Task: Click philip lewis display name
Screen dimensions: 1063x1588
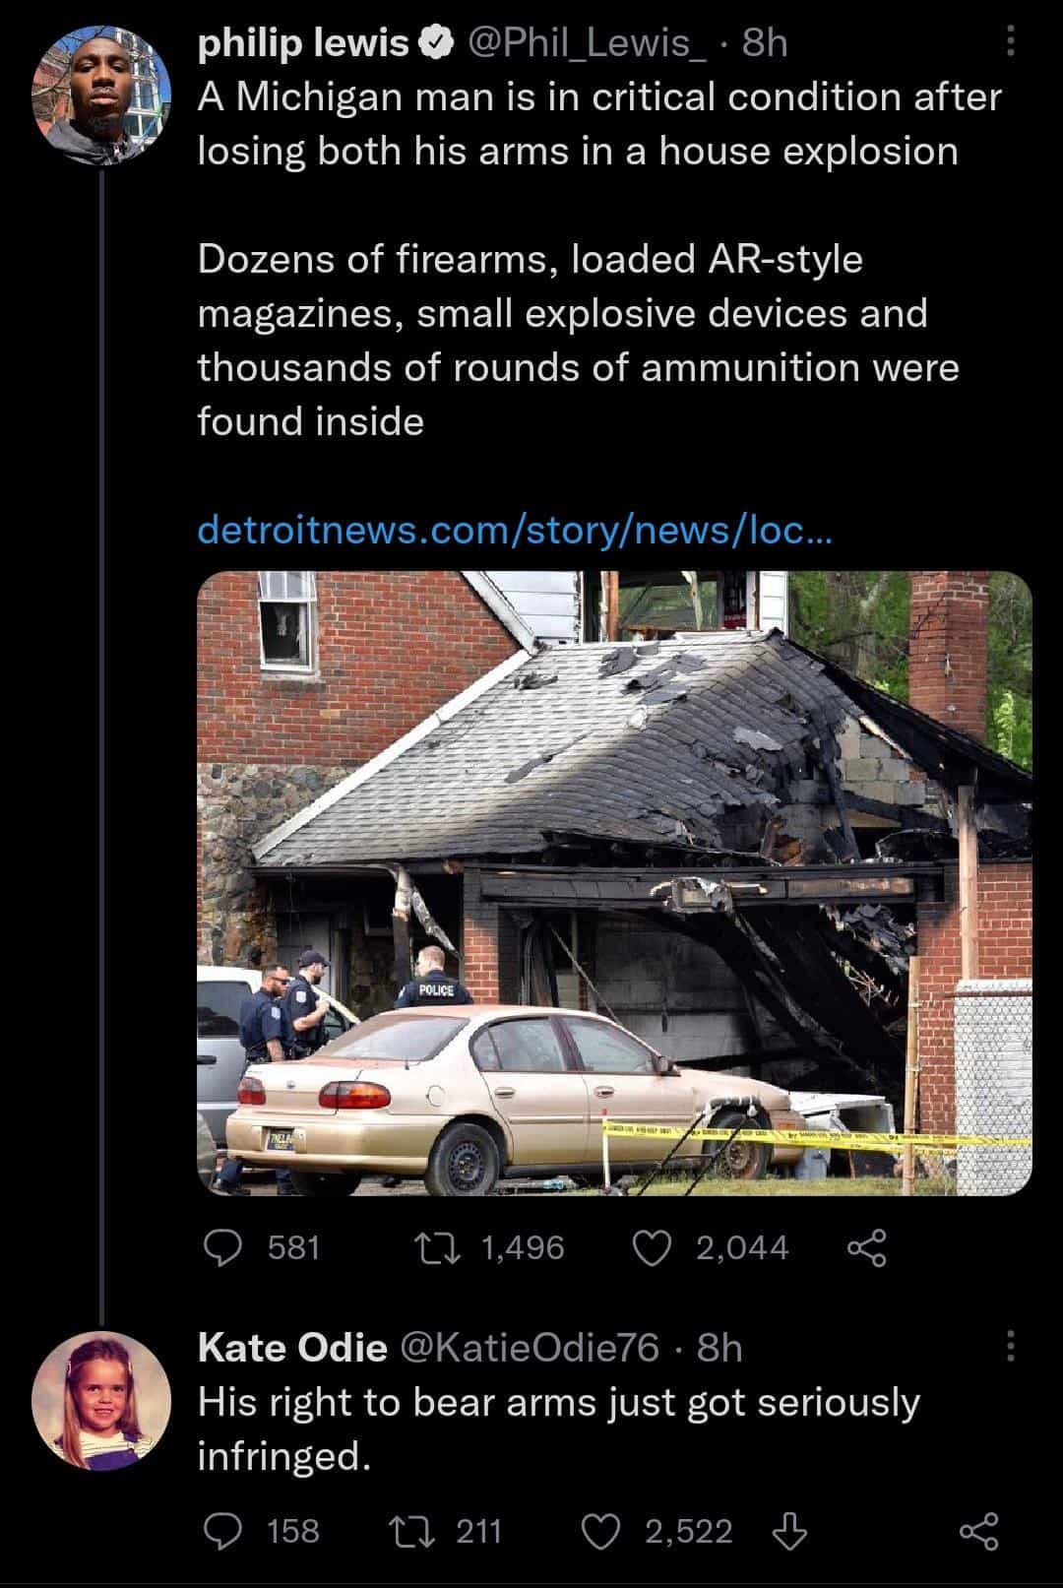Action: [303, 42]
